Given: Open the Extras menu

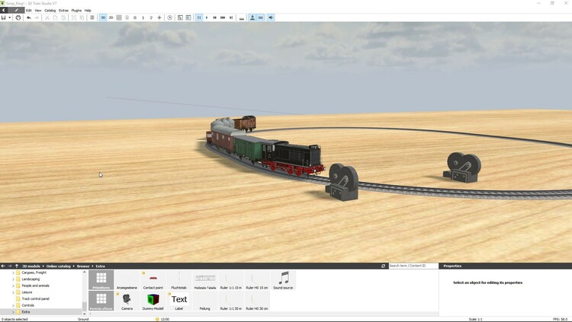Looking at the screenshot, I should [63, 11].
